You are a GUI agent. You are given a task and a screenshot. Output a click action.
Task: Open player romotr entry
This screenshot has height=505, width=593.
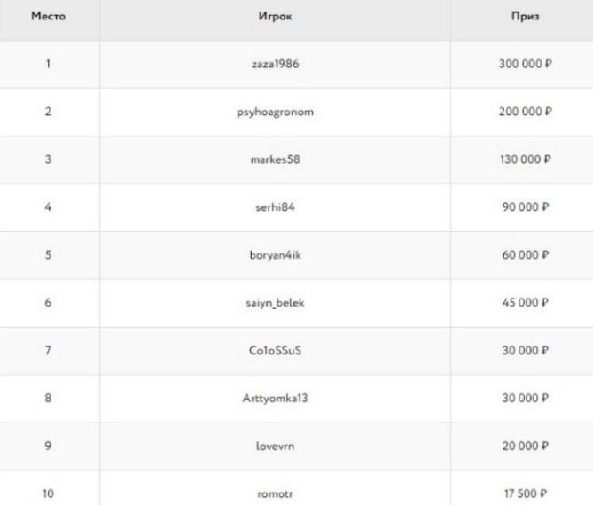(276, 493)
